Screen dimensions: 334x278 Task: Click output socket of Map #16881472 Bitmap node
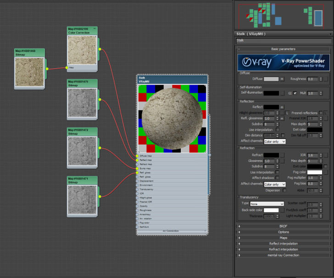100,148
